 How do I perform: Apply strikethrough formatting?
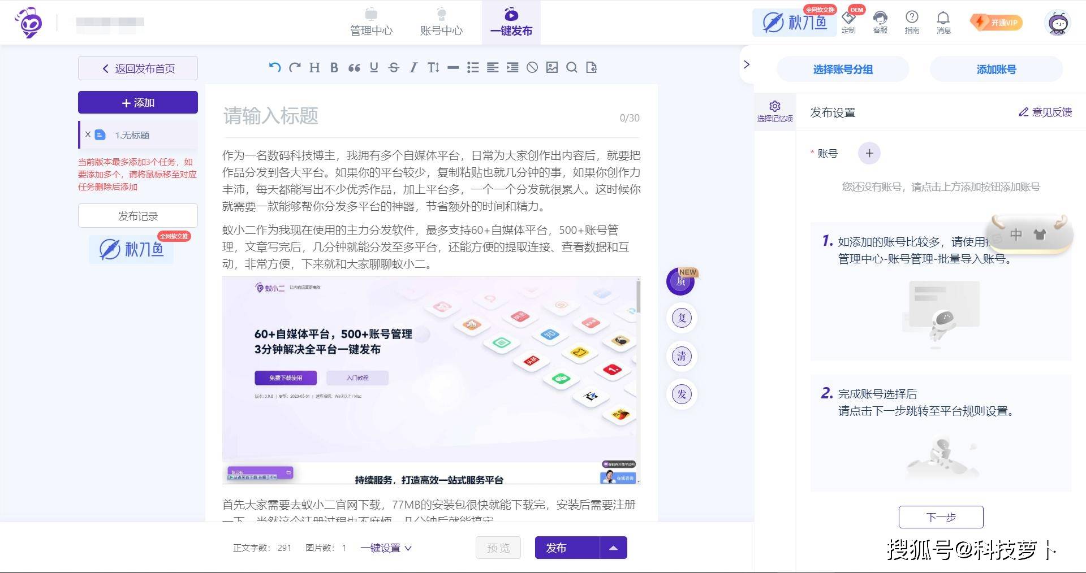pyautogui.click(x=394, y=68)
